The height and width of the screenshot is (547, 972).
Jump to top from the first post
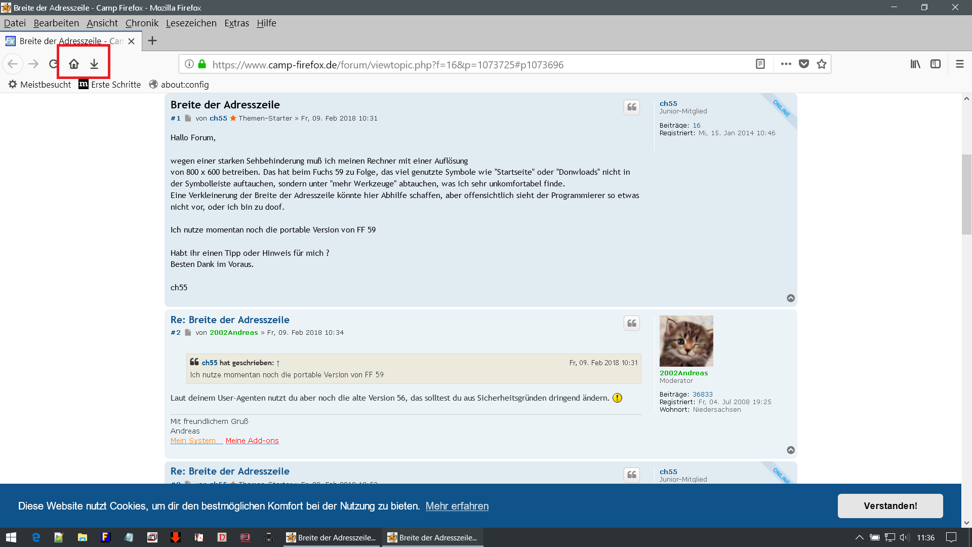[x=791, y=298]
